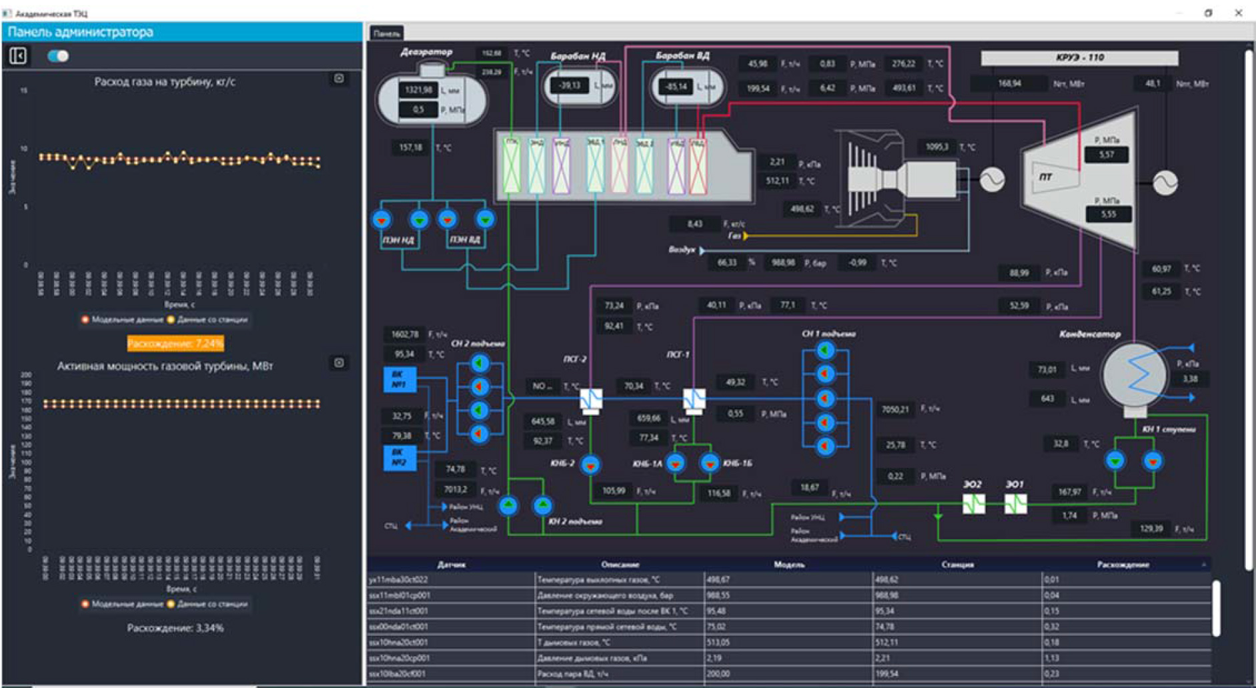Click the gas turbine power value 168,94
Image resolution: width=1256 pixels, height=688 pixels.
pyautogui.click(x=1009, y=84)
